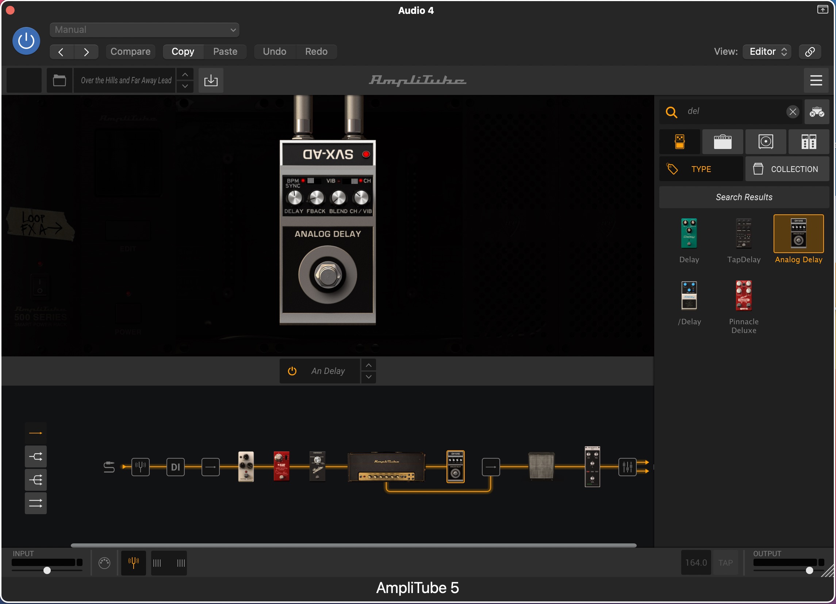Click the search field containing del
Screen dimensions: 836x604
click(731, 111)
